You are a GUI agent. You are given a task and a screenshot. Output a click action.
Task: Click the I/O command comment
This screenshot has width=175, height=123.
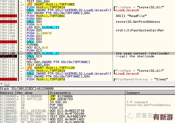pyautogui.click(x=137, y=102)
